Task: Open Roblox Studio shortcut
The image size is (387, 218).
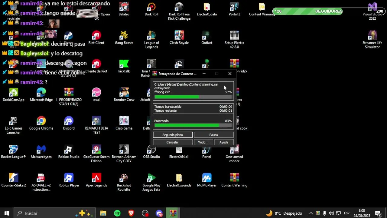Action: click(x=69, y=152)
